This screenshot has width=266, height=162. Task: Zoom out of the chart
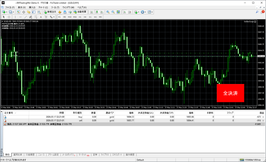tap(113, 12)
